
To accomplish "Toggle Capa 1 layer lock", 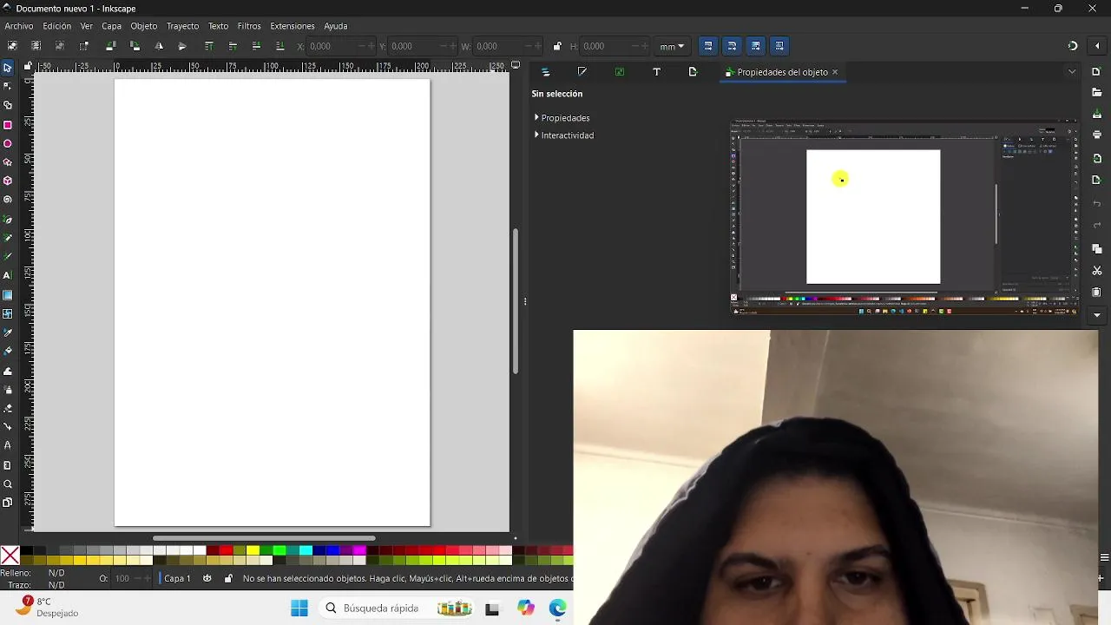I will click(x=228, y=578).
